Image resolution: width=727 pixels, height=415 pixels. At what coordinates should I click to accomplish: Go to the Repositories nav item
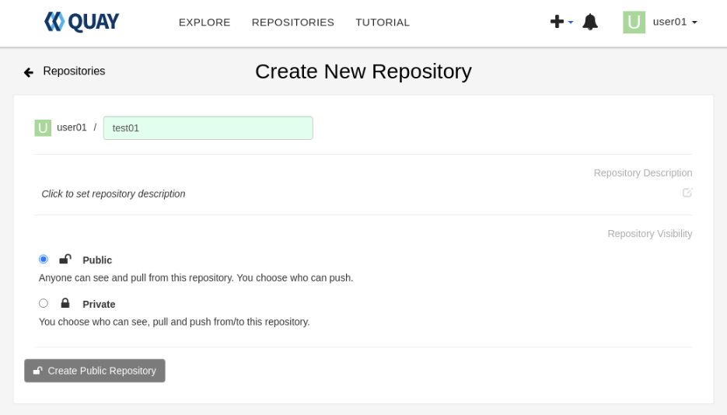pos(292,23)
